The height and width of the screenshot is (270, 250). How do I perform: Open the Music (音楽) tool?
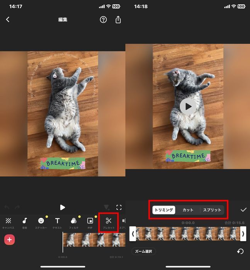(x=25, y=223)
